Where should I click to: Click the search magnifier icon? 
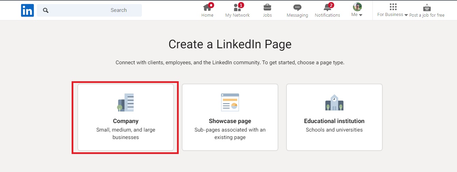pyautogui.click(x=46, y=11)
